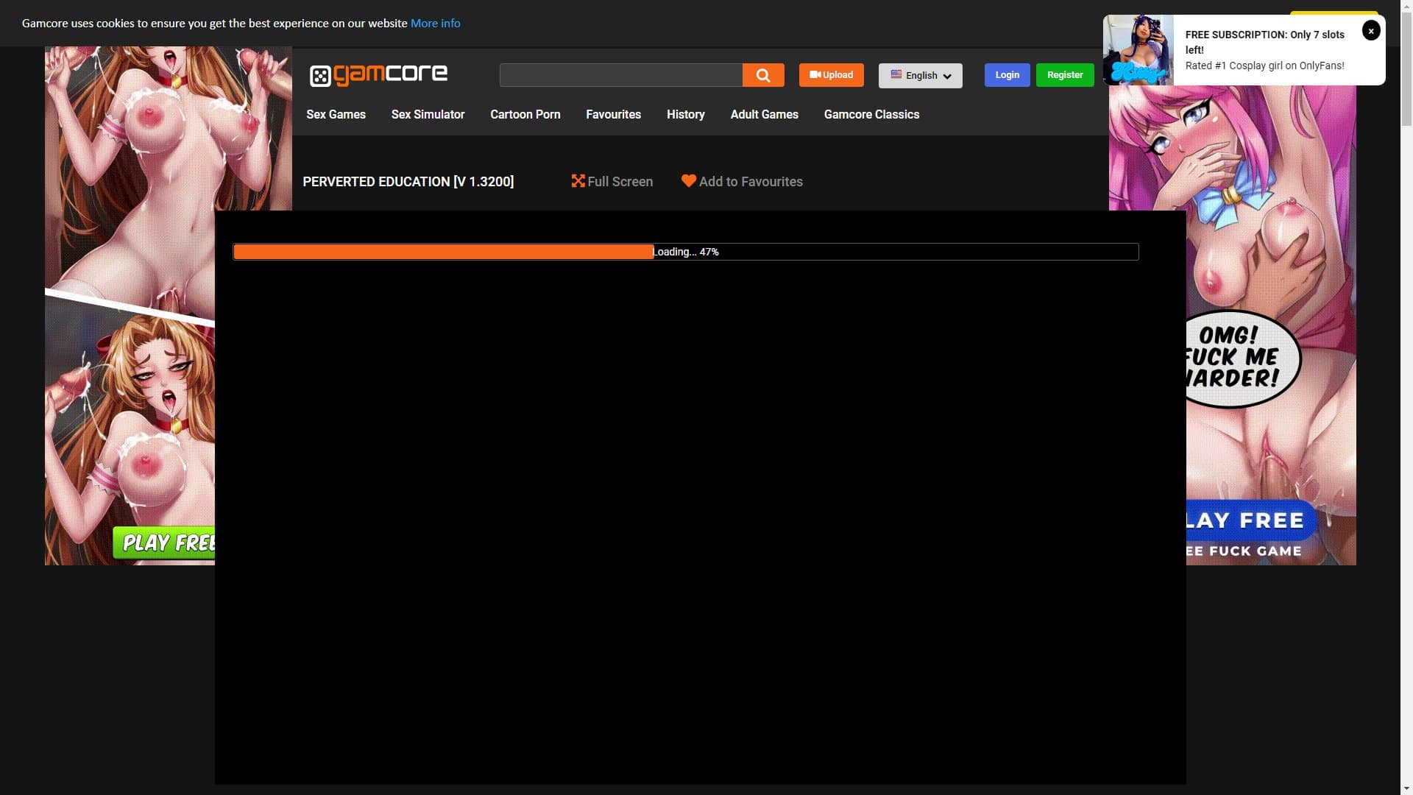Click the US flag language icon
Viewport: 1413px width, 795px height.
point(896,75)
